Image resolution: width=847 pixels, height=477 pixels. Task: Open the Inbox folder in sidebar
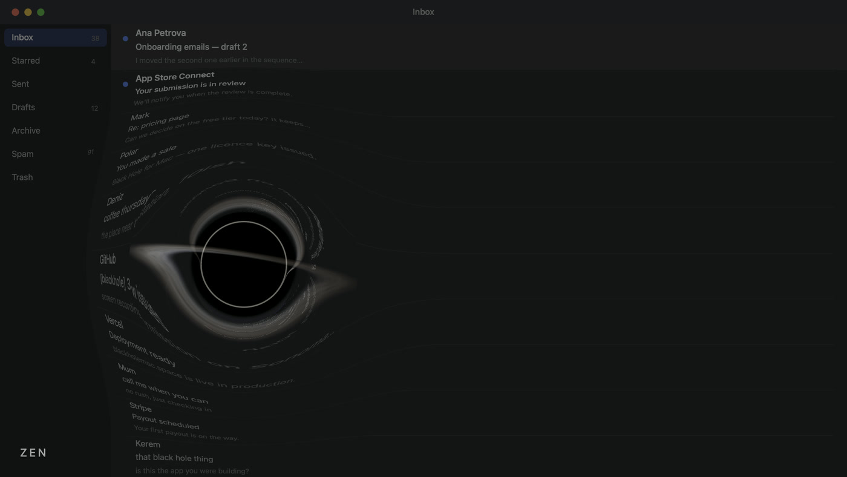(x=56, y=38)
